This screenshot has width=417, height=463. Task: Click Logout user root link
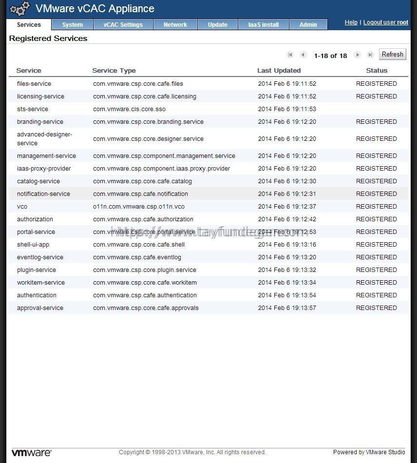[x=386, y=22]
